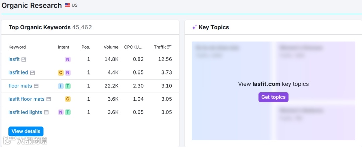Click T intent badge in floor mats row
The image size is (362, 147).
click(68, 86)
